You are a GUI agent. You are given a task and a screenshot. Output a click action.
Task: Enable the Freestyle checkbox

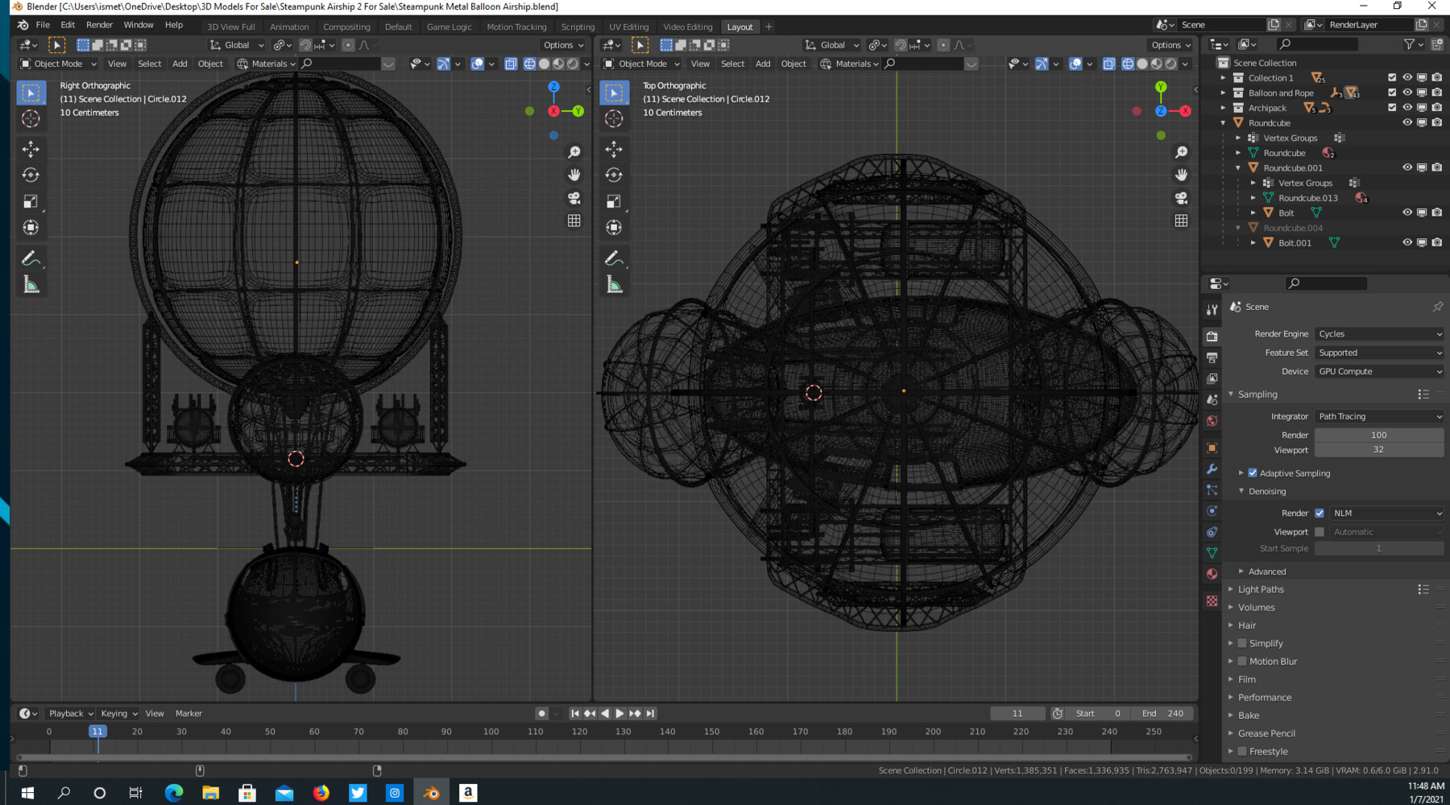tap(1241, 751)
